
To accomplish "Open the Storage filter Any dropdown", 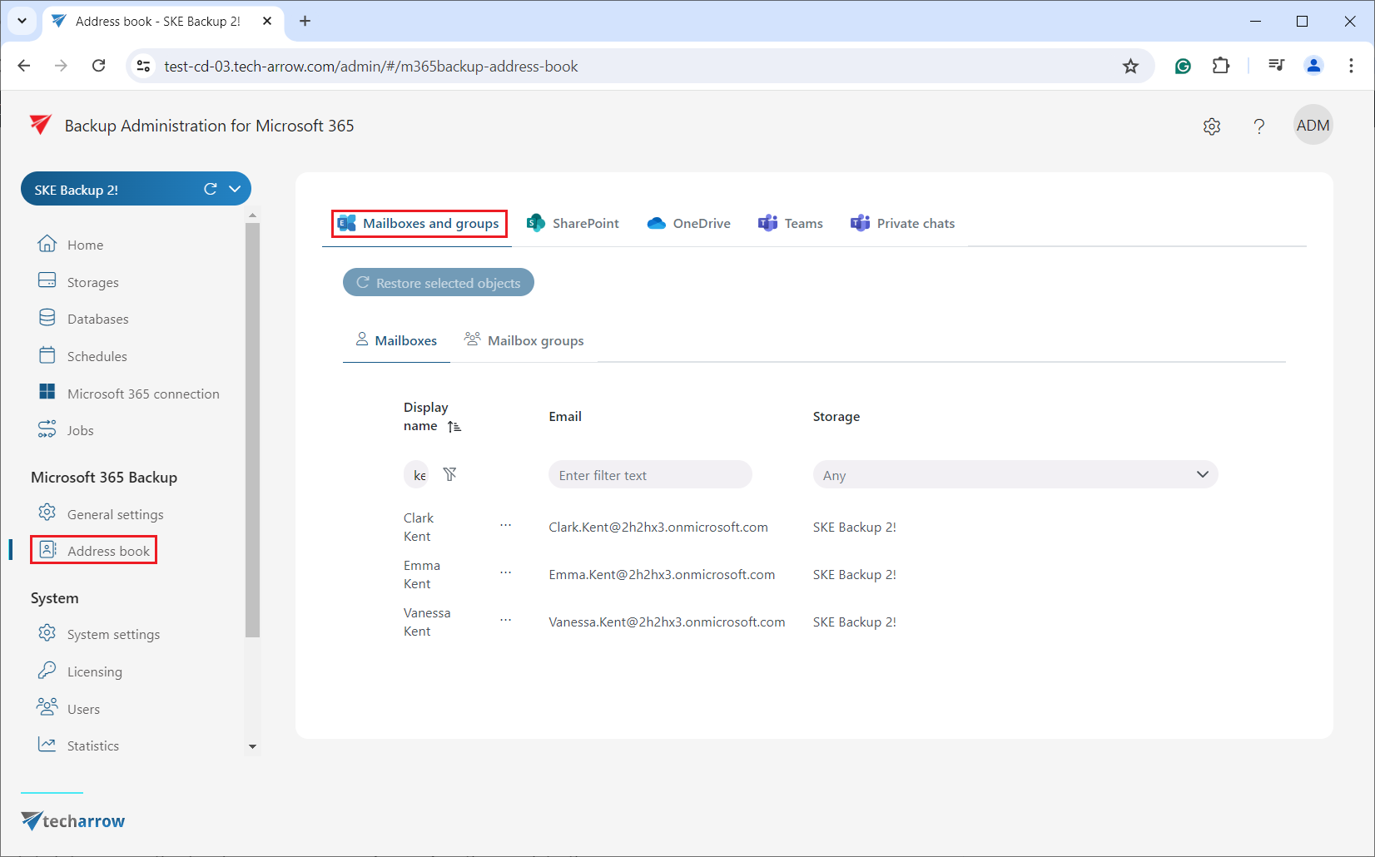I will pos(1015,475).
